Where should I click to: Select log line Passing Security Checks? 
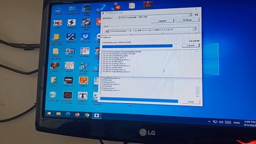click(119, 54)
